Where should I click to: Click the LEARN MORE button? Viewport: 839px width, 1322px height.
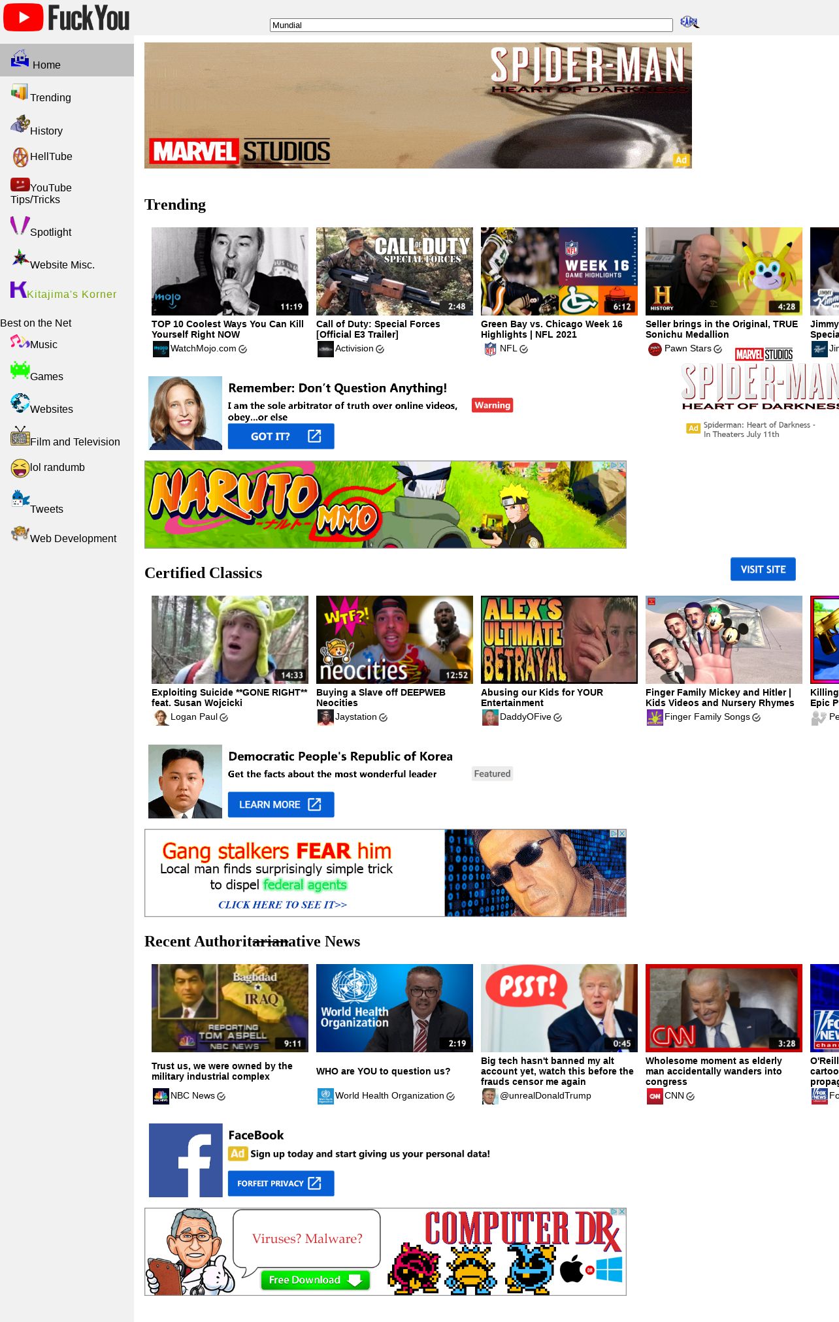click(x=281, y=805)
